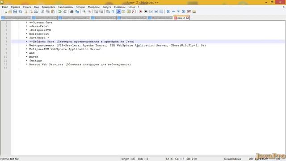Click the line '+Eclipse+SVN'

[40, 30]
